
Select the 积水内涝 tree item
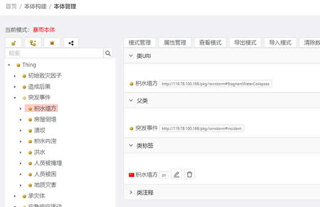pyautogui.click(x=45, y=141)
